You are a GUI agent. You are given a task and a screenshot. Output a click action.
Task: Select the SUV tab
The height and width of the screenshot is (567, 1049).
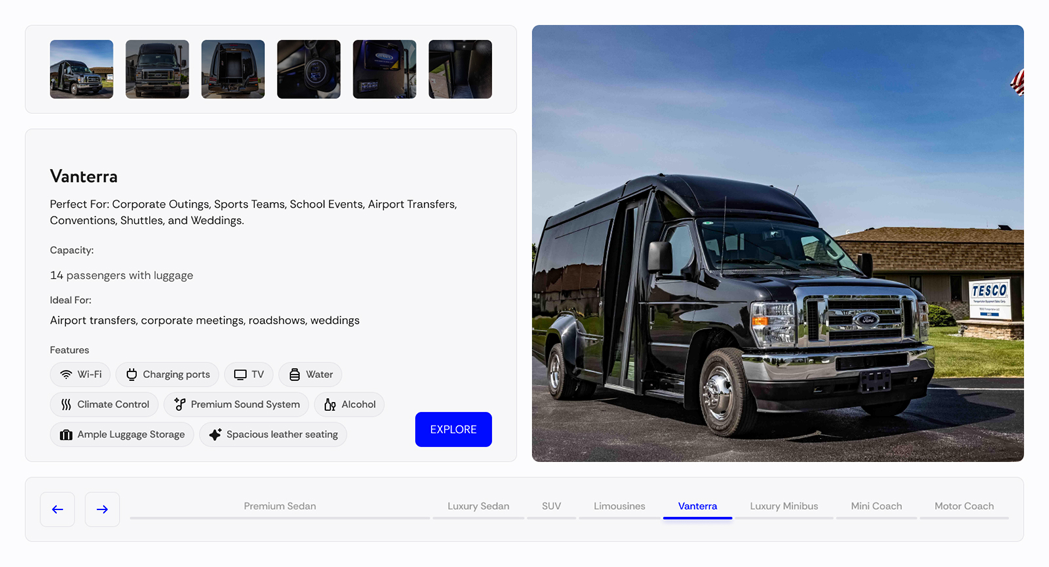[x=551, y=506]
